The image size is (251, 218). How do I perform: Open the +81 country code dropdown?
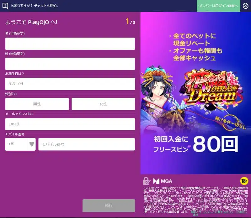[20, 144]
